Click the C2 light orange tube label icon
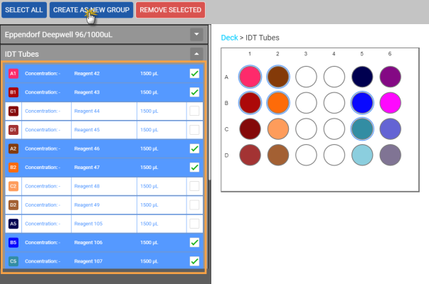The height and width of the screenshot is (284, 429). pos(13,186)
